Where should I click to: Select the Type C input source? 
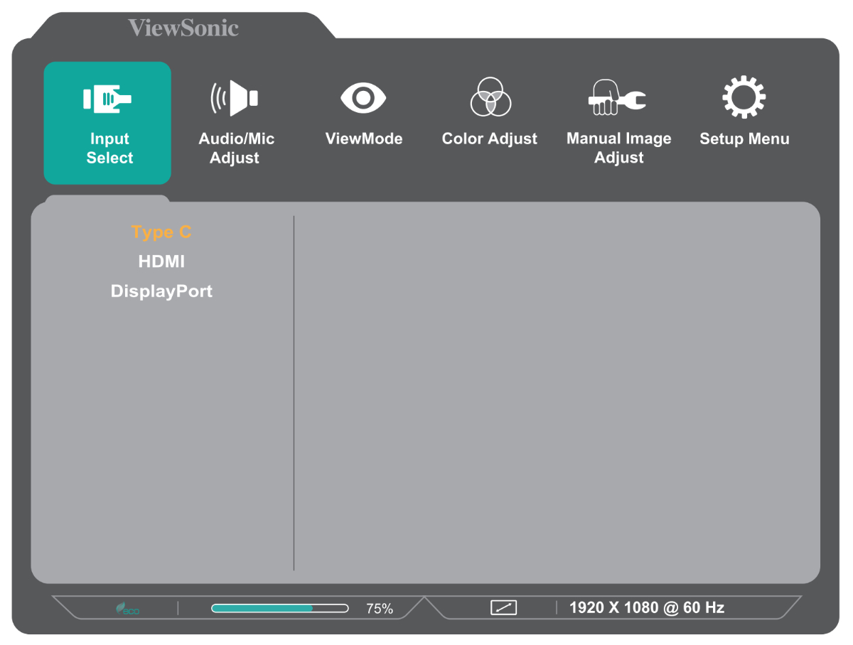tap(161, 232)
